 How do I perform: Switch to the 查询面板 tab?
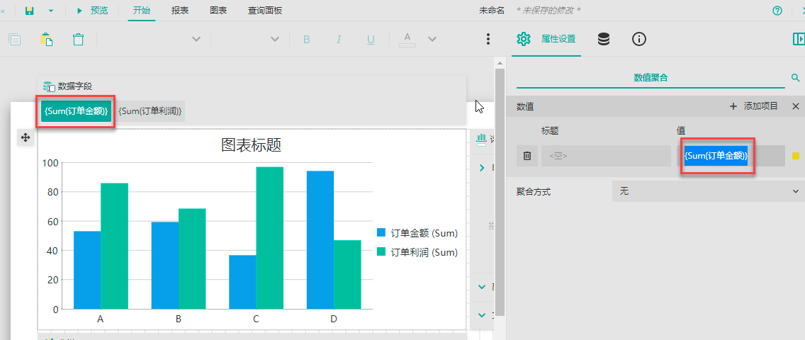coord(264,11)
